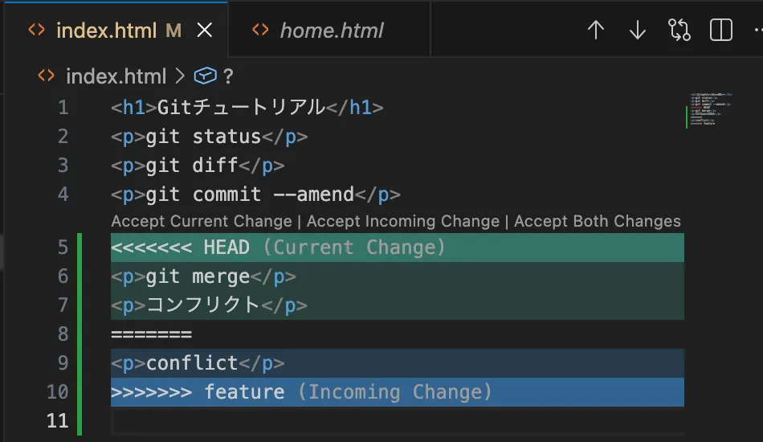Accept Both Changes in merge conflict
Image resolution: width=763 pixels, height=442 pixels.
tap(598, 221)
